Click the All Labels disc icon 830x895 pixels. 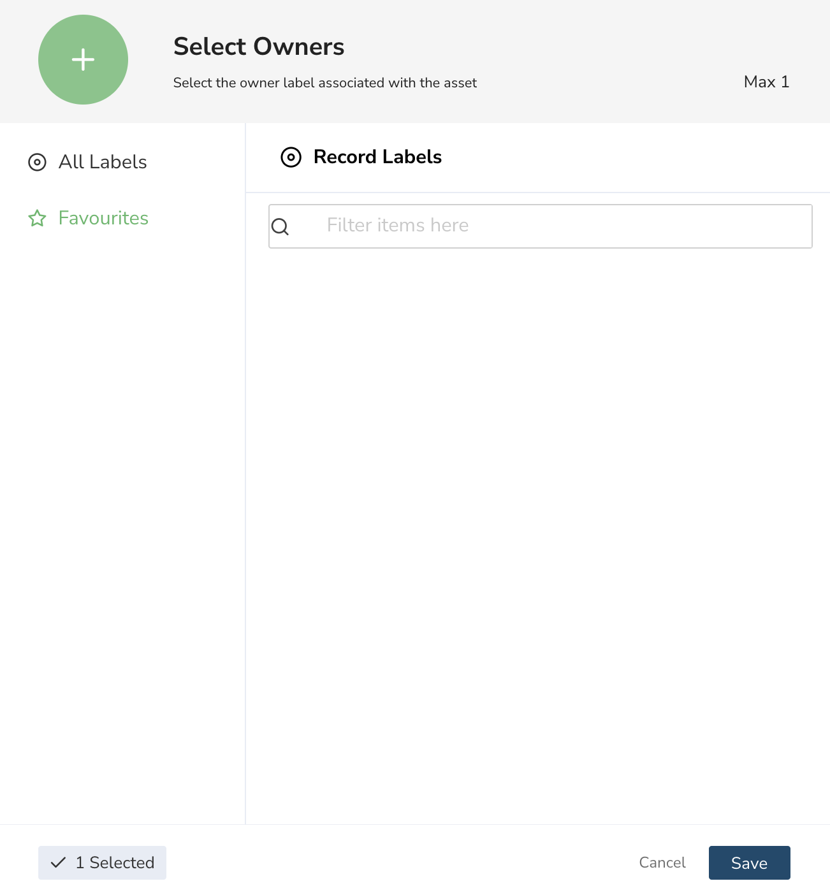tap(37, 163)
